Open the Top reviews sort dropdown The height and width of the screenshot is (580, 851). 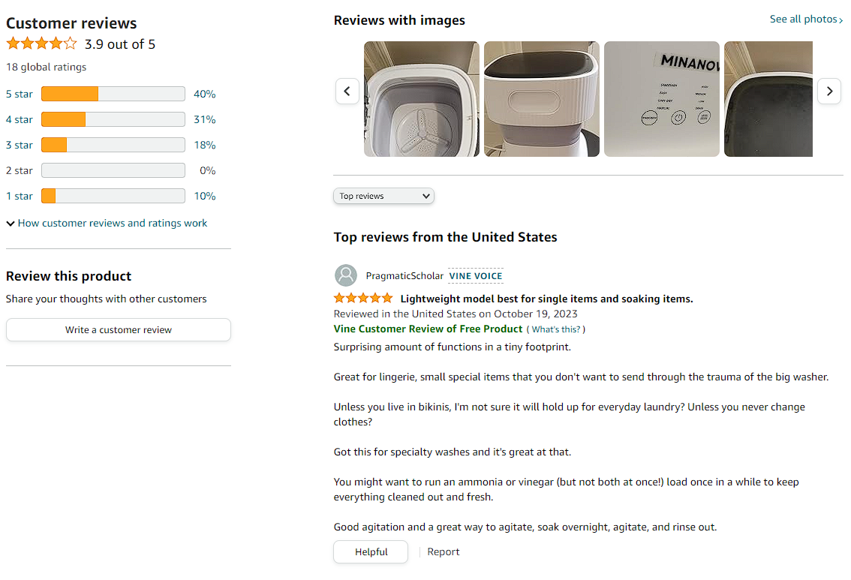tap(383, 196)
